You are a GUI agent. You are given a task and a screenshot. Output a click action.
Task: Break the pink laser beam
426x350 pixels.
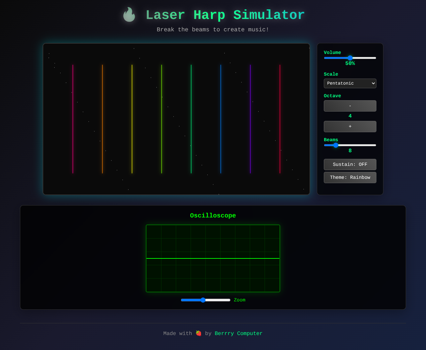pyautogui.click(x=73, y=118)
